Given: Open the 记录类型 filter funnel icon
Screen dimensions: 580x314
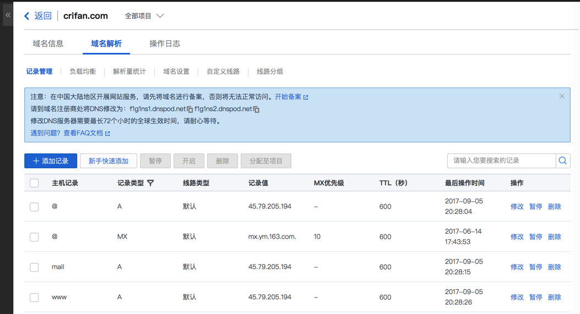Looking at the screenshot, I should click(150, 183).
